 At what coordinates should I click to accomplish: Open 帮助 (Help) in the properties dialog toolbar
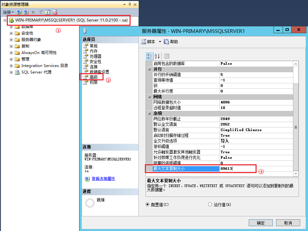(172, 42)
